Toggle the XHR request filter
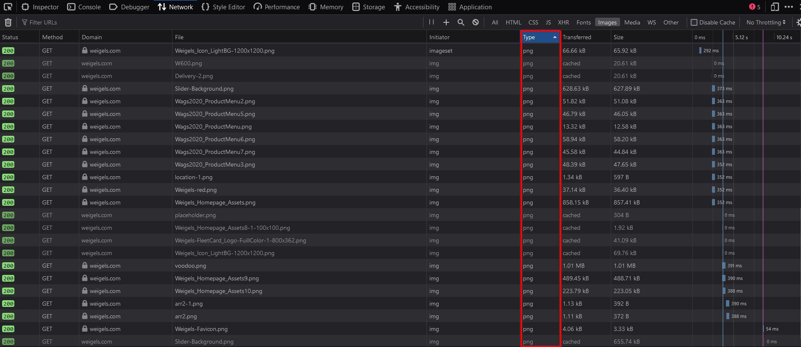Image resolution: width=801 pixels, height=347 pixels. (563, 22)
